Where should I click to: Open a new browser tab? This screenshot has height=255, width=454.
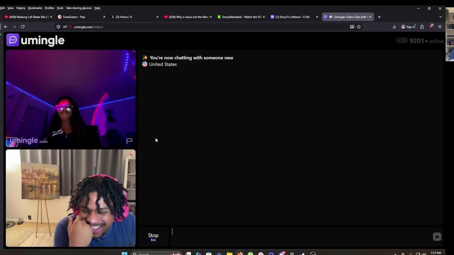(379, 17)
